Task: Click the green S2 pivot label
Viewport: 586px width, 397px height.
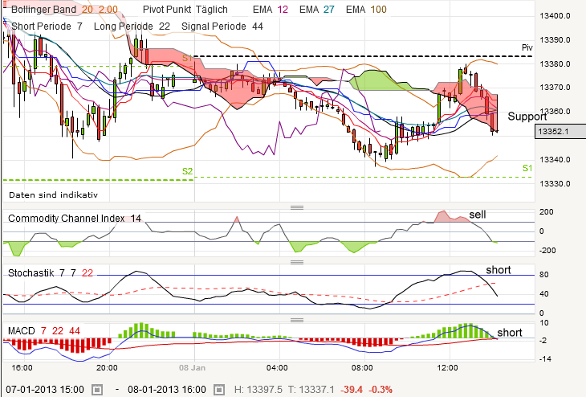Action: point(187,171)
